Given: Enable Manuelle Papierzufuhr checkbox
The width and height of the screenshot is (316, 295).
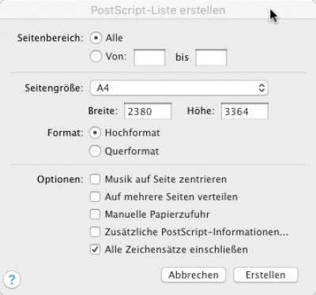Looking at the screenshot, I should 95,215.
